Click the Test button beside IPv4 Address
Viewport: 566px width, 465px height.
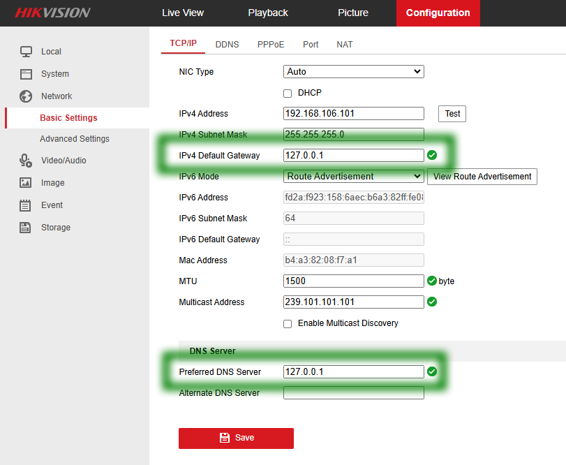coord(452,114)
